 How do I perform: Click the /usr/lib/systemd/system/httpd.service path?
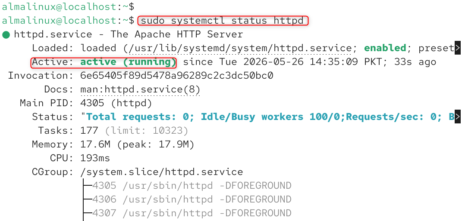[240, 49]
